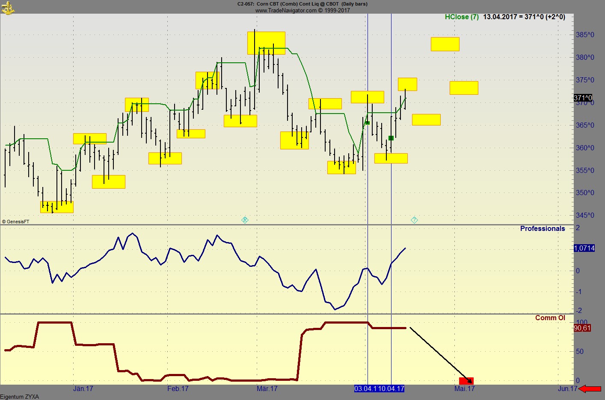Screen dimensions: 605x400
Task: Click the teal question-mark diamond marker
Action: [414, 220]
